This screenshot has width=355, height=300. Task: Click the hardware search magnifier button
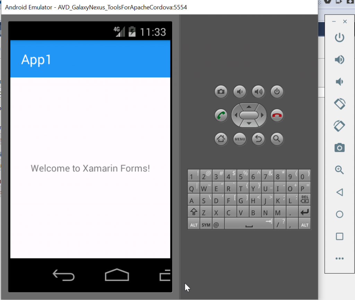click(x=277, y=139)
